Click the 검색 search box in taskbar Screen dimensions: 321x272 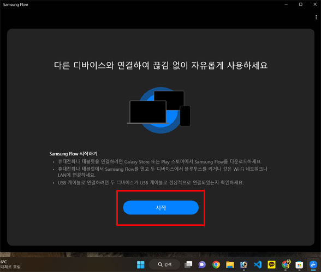(165, 264)
